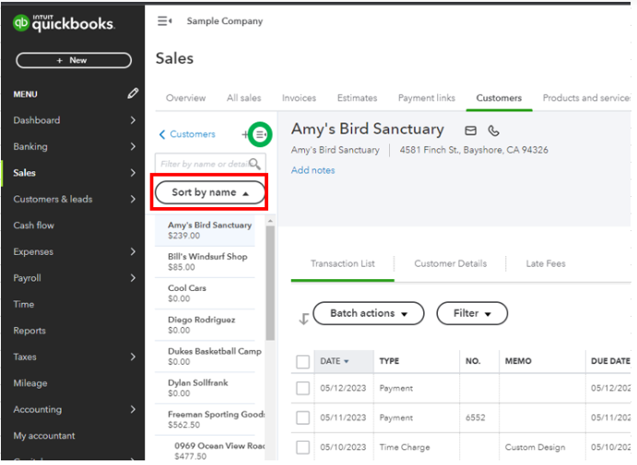Screen dimensions: 637x465
Task: Click the search magnifier icon in filter box
Action: tap(254, 164)
